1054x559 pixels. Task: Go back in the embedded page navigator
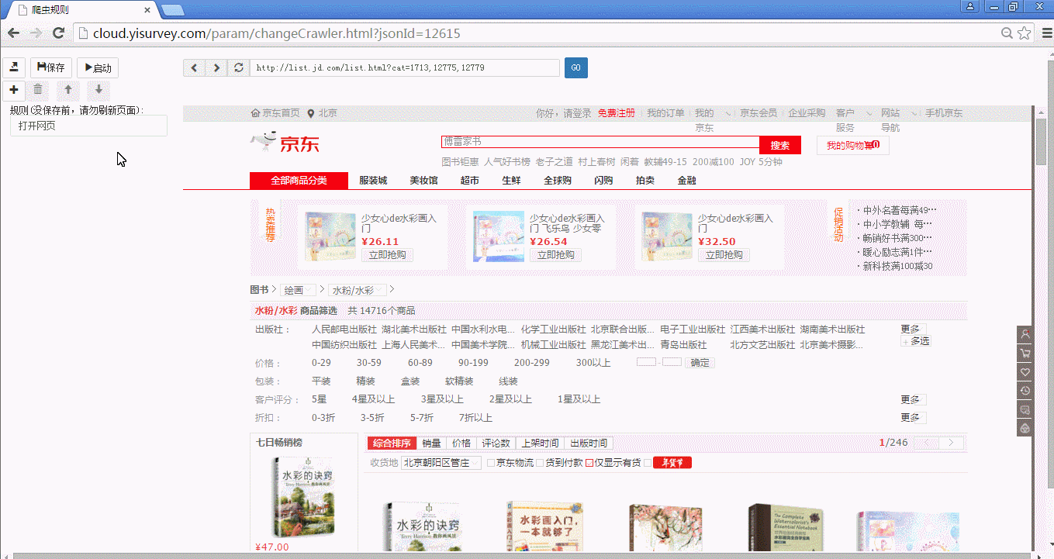coord(194,67)
